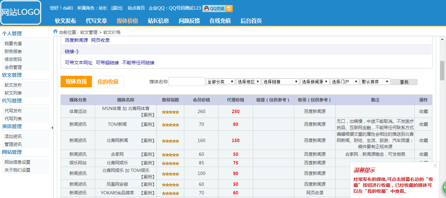
Task: Open the 选择新闻源 dropdown
Action: [315, 82]
